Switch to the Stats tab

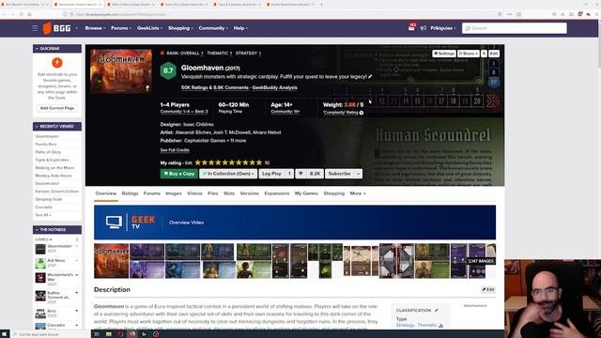click(229, 193)
